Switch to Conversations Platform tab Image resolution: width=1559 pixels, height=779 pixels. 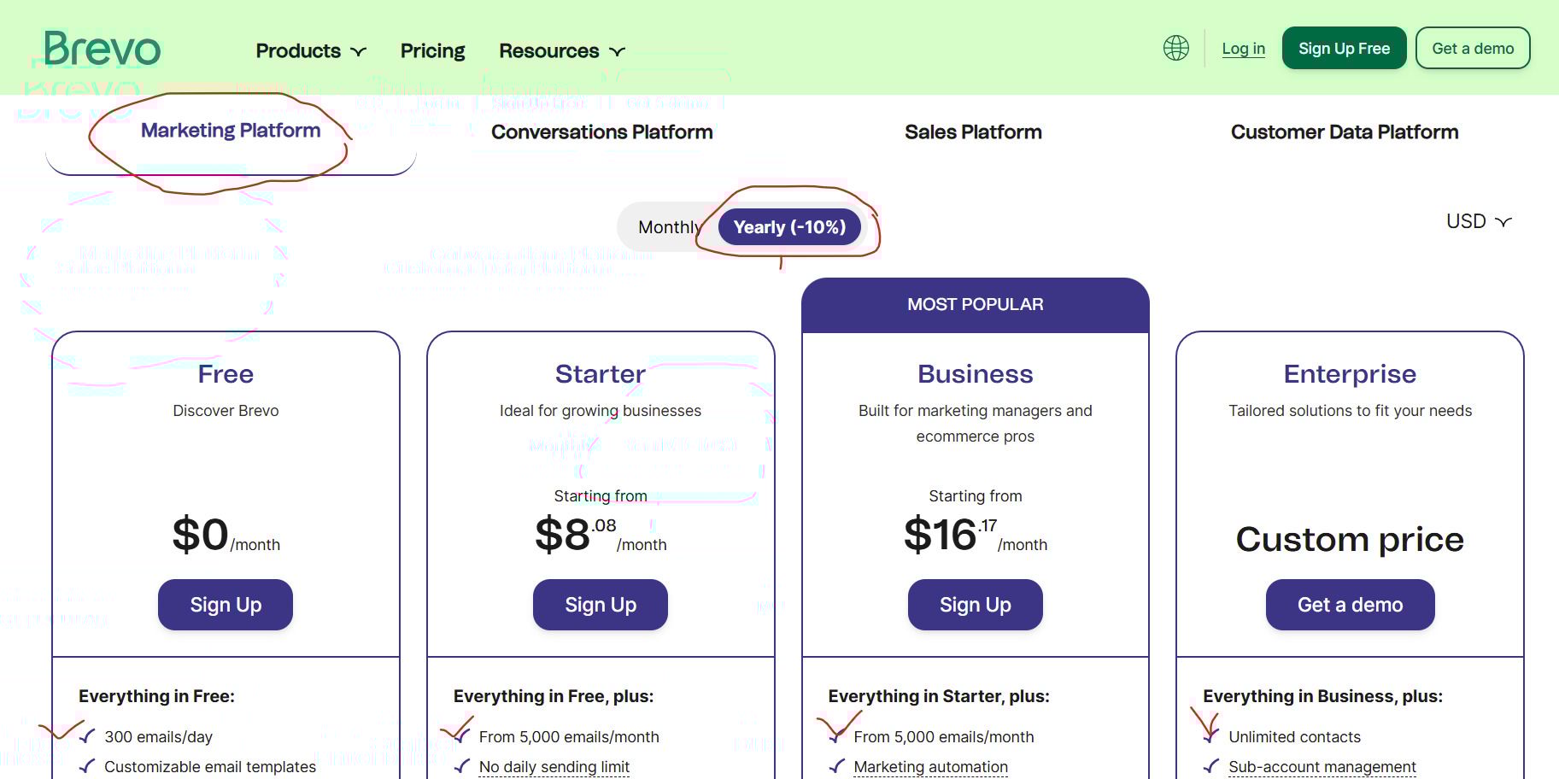pos(601,132)
